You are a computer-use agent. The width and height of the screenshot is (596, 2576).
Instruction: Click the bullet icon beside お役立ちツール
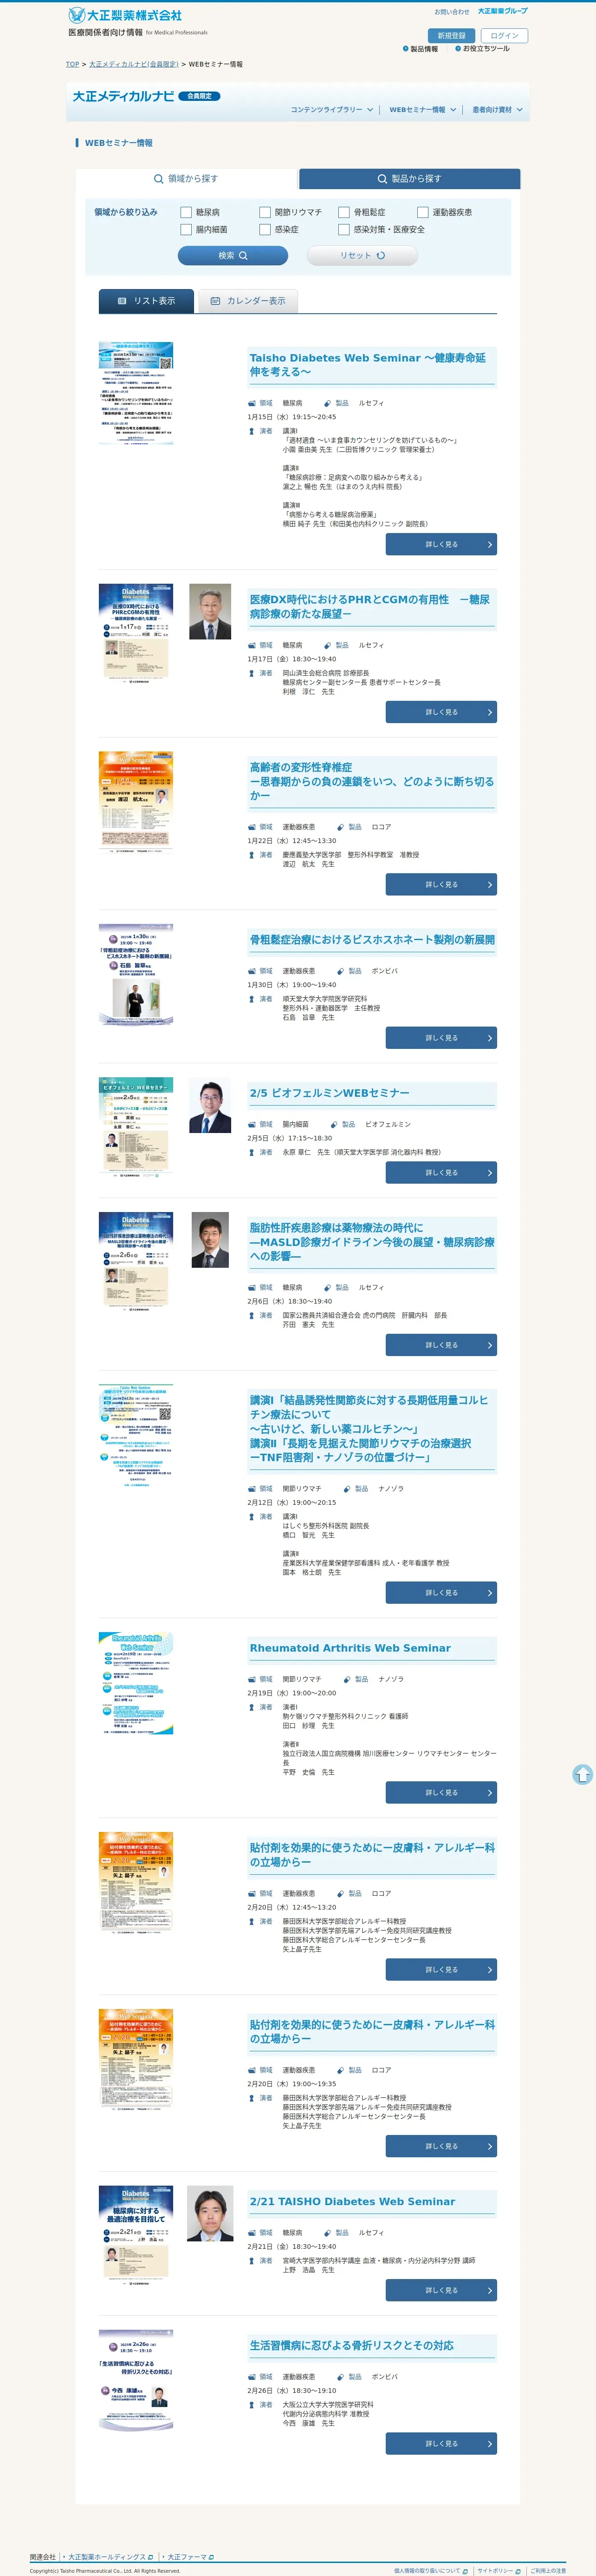click(x=457, y=48)
